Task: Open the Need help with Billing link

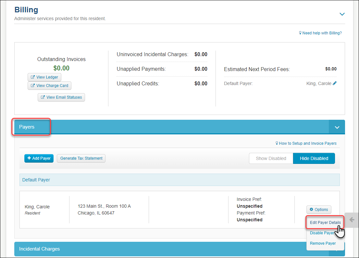Action: [320, 33]
